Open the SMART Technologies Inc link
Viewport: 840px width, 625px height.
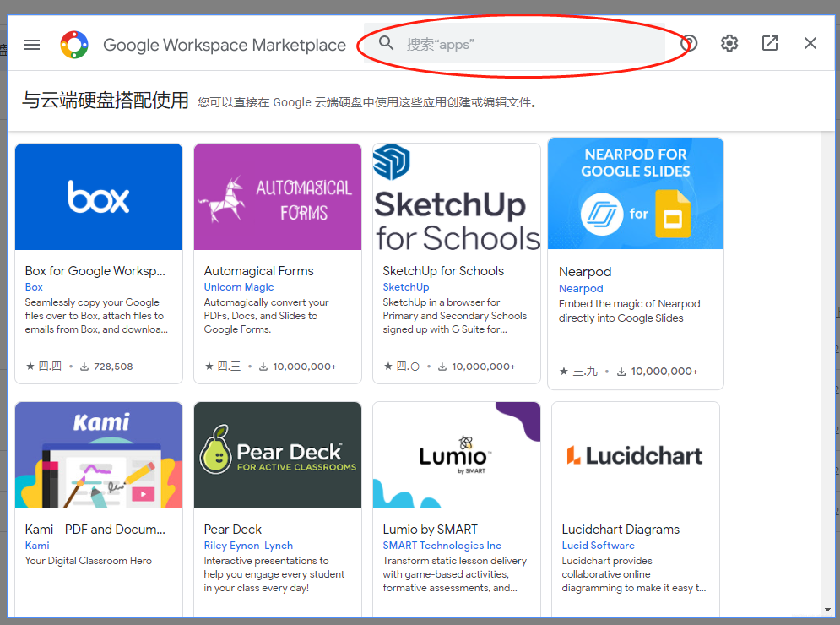pos(442,545)
